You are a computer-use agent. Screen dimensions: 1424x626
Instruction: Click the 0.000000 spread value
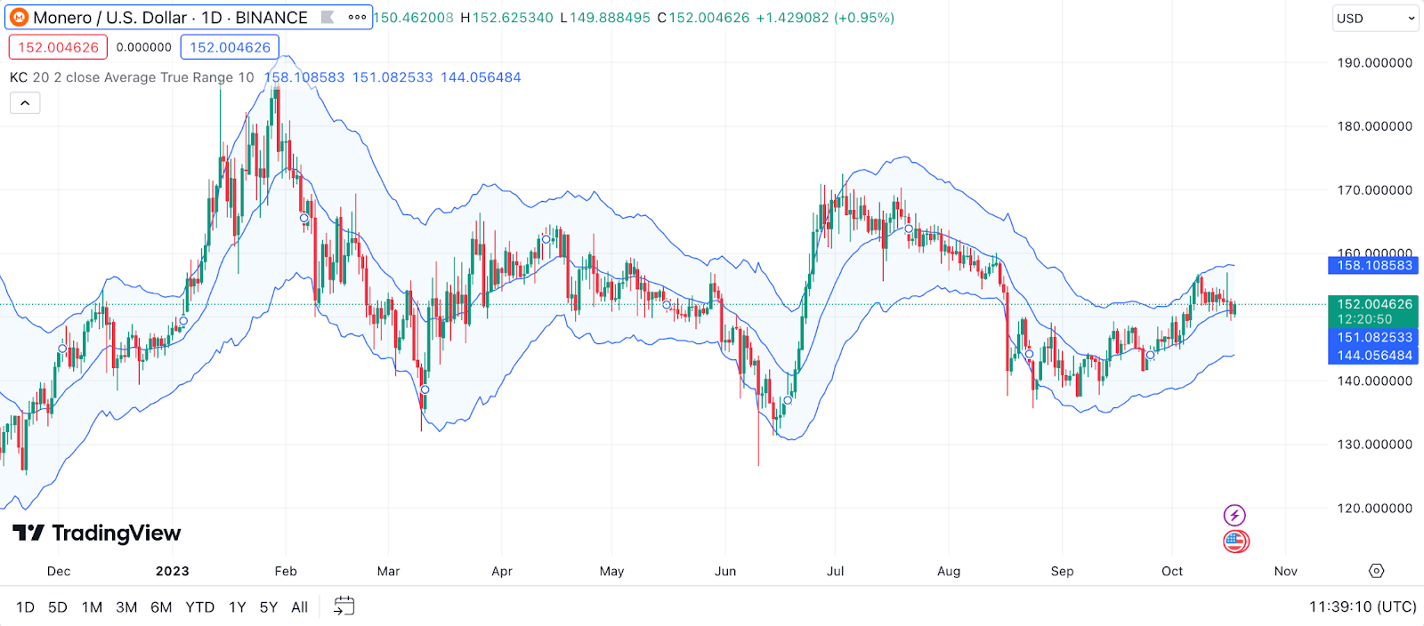pyautogui.click(x=144, y=47)
